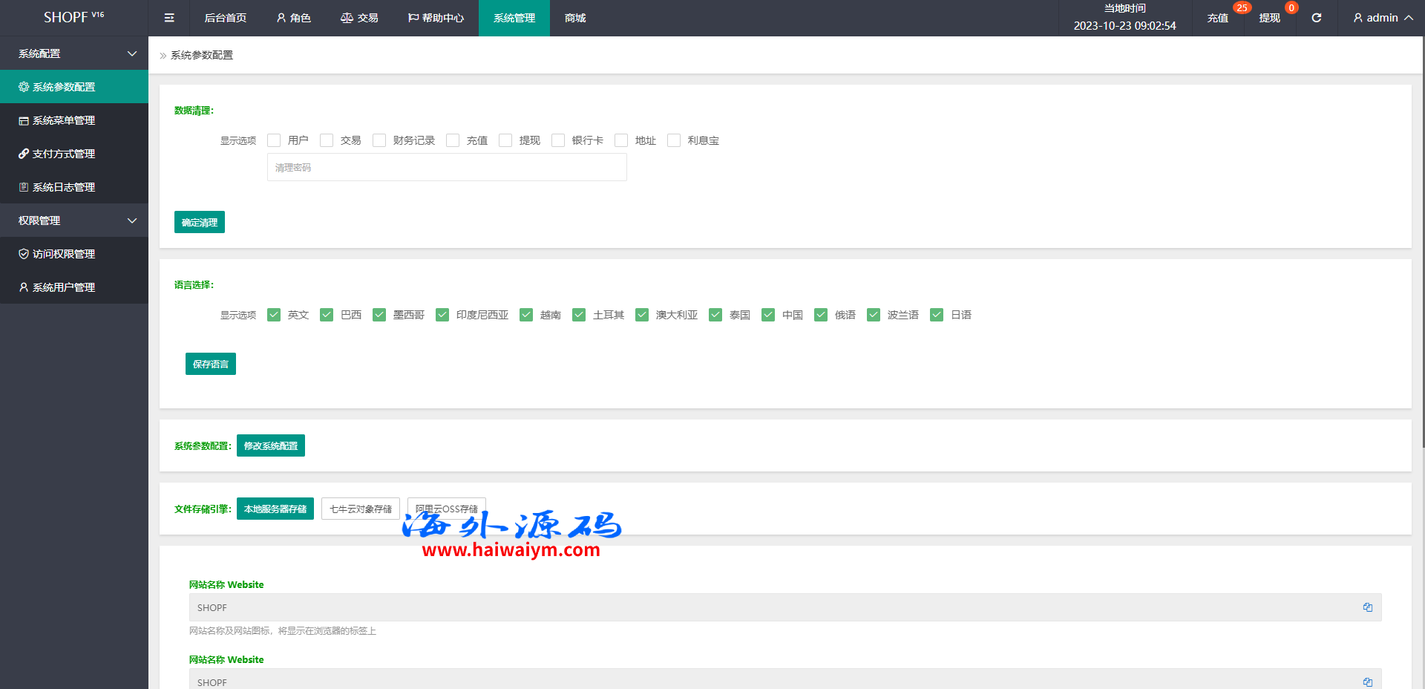Open the admin user dropdown
1425x689 pixels.
click(x=1382, y=18)
